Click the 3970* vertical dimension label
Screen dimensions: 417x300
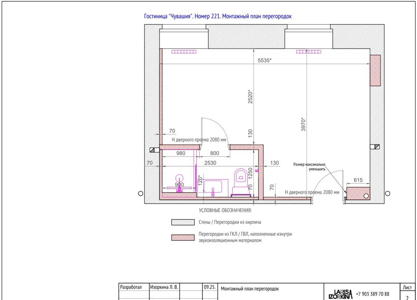click(x=303, y=124)
